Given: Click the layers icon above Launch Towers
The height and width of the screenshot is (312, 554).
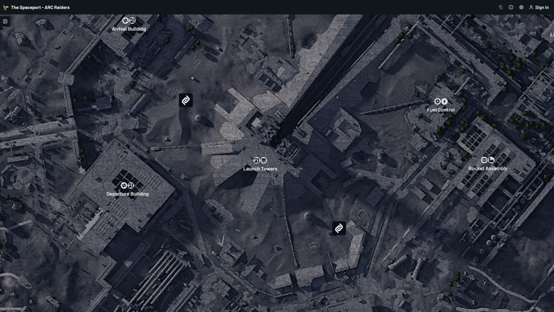Looking at the screenshot, I should point(264,160).
